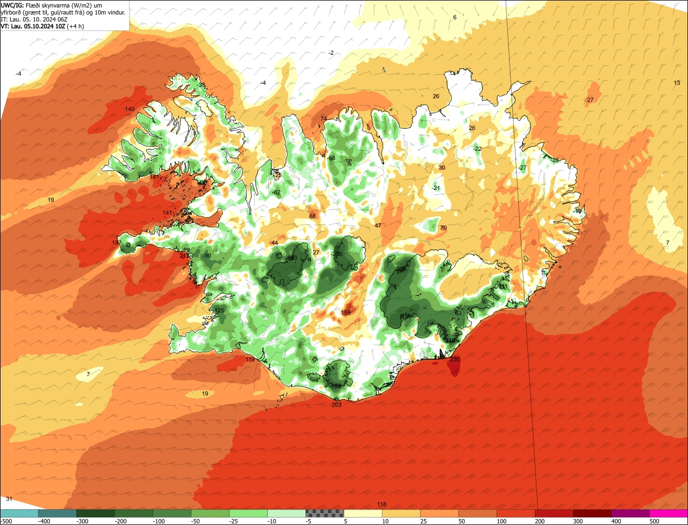Click the map value '6' at the top
The width and height of the screenshot is (688, 525).
pyautogui.click(x=455, y=17)
